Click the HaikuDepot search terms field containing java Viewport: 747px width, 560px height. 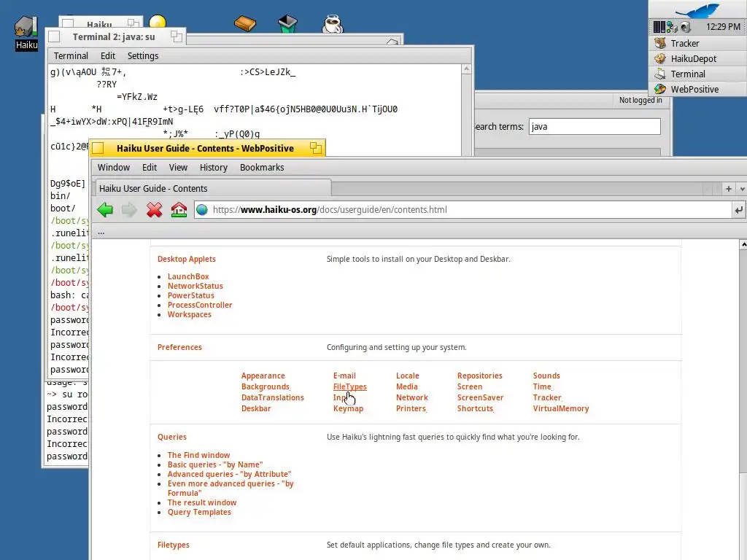click(595, 127)
